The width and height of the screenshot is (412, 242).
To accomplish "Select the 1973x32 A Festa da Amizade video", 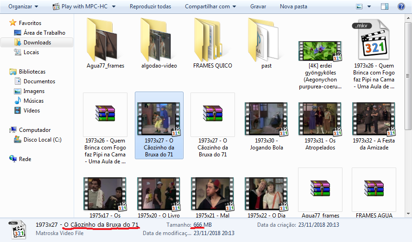I will (374, 118).
